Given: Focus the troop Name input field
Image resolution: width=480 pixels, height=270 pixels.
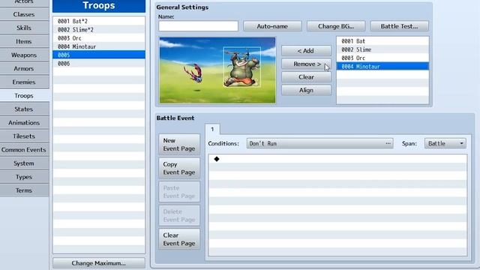Looking at the screenshot, I should [x=198, y=26].
